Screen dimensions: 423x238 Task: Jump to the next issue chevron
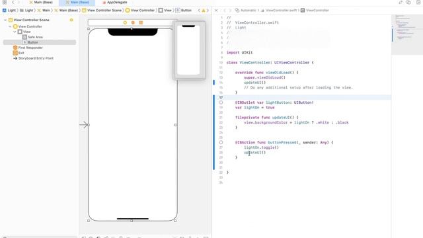208,11
